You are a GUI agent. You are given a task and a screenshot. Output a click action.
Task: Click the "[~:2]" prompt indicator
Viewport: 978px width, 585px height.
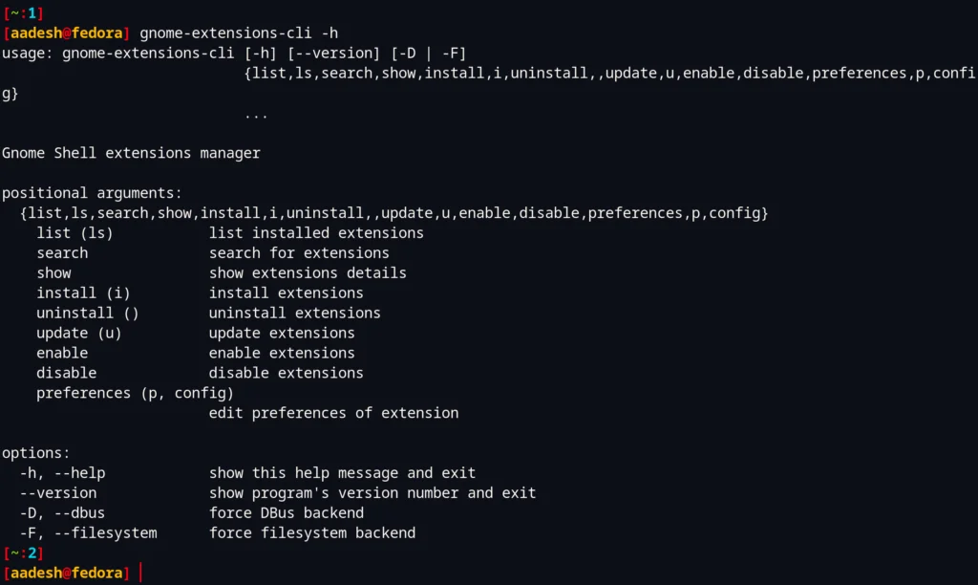[23, 552]
